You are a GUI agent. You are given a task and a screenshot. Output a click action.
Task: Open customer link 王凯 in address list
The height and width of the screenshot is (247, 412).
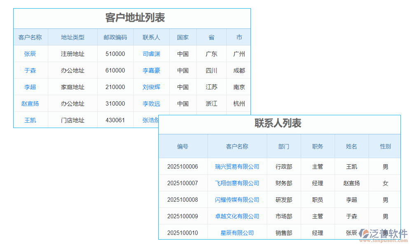click(30, 120)
